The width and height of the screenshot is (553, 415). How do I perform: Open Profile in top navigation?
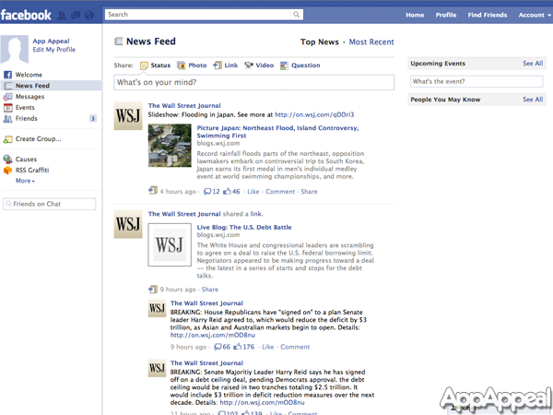point(446,15)
